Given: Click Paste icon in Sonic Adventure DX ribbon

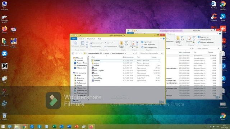Looking at the screenshot, I should [x=83, y=44].
